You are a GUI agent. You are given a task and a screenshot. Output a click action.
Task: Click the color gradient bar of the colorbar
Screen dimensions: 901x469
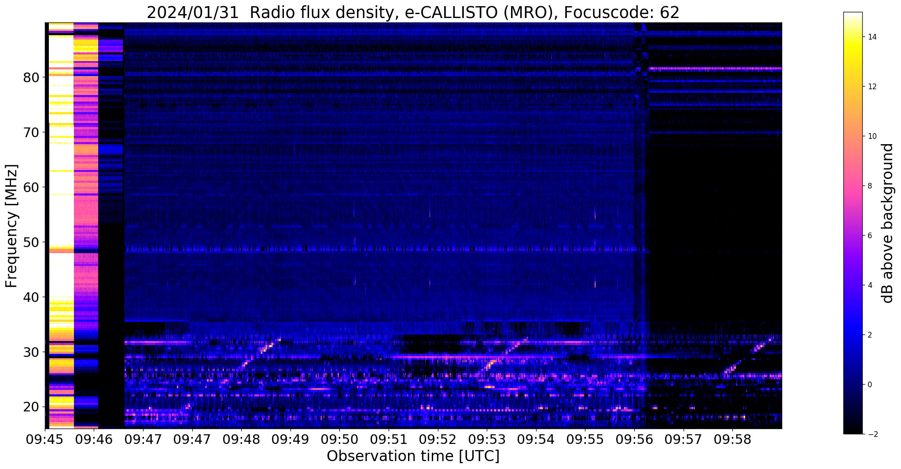853,223
